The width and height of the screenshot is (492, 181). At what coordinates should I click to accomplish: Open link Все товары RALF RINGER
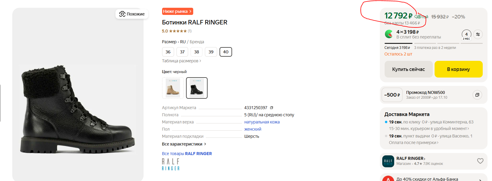click(187, 154)
